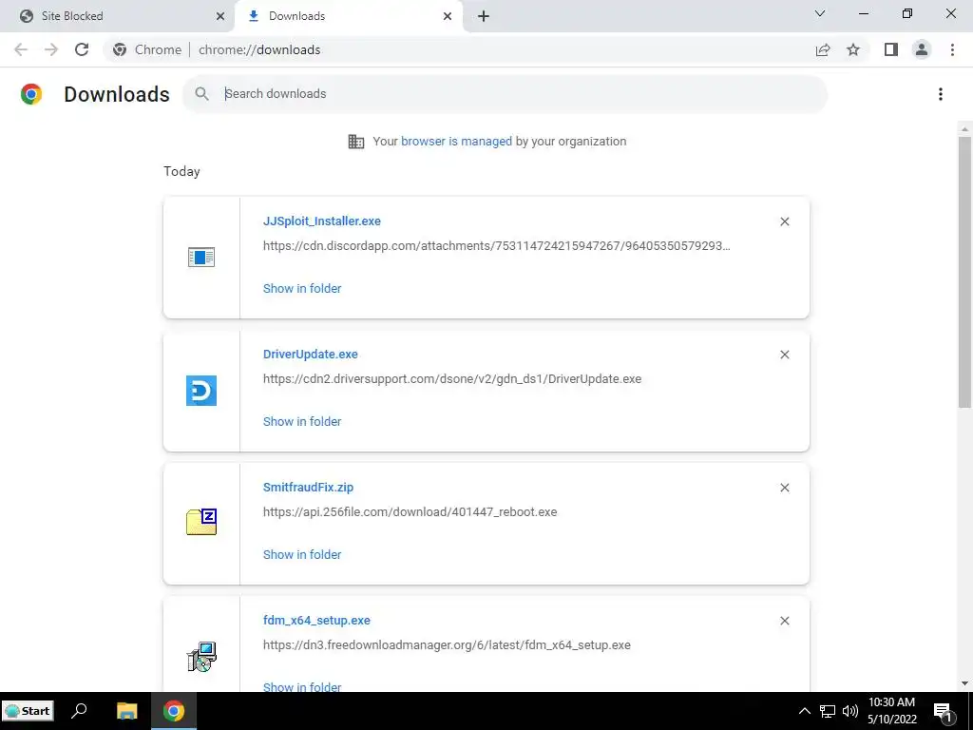Open the Windows Start menu
Image resolution: width=973 pixels, height=730 pixels.
28,711
